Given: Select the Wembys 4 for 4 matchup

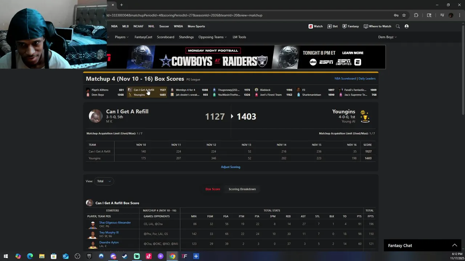Looking at the screenshot, I should (189, 92).
